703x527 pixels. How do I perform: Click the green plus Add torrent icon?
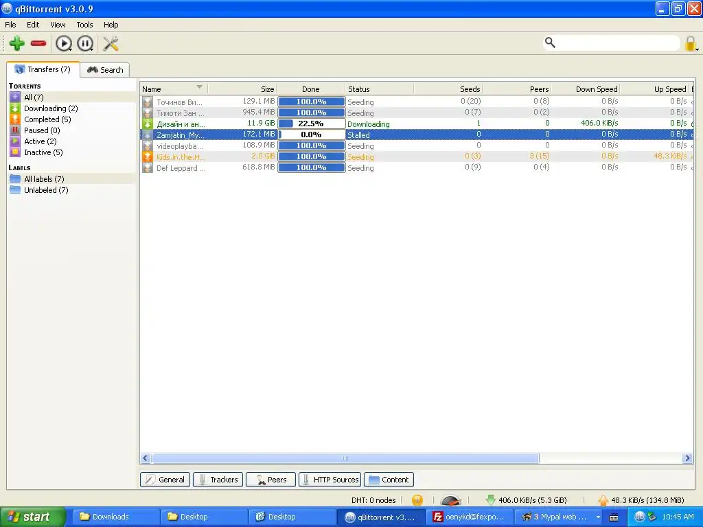coord(17,43)
